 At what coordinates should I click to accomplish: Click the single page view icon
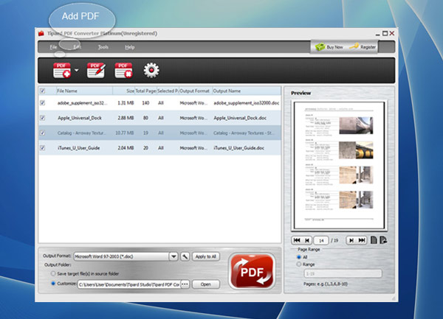click(374, 240)
